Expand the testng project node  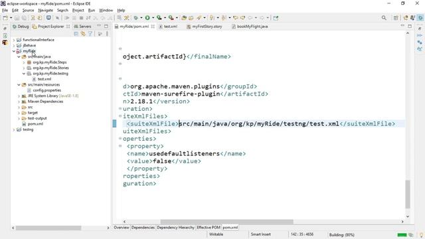point(14,129)
